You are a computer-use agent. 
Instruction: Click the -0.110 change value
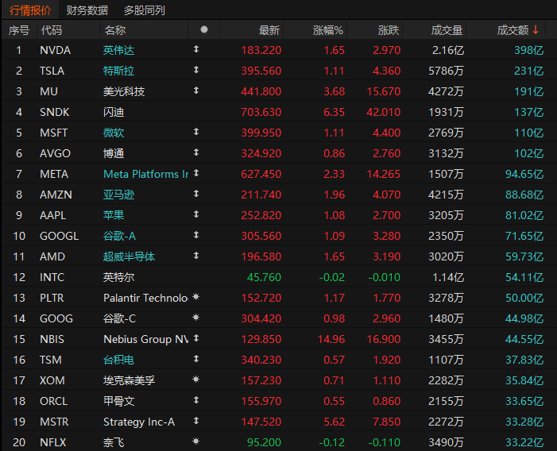coord(384,442)
